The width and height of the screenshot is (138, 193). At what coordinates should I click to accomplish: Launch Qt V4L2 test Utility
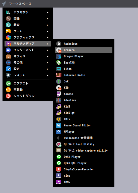click(x=84, y=144)
